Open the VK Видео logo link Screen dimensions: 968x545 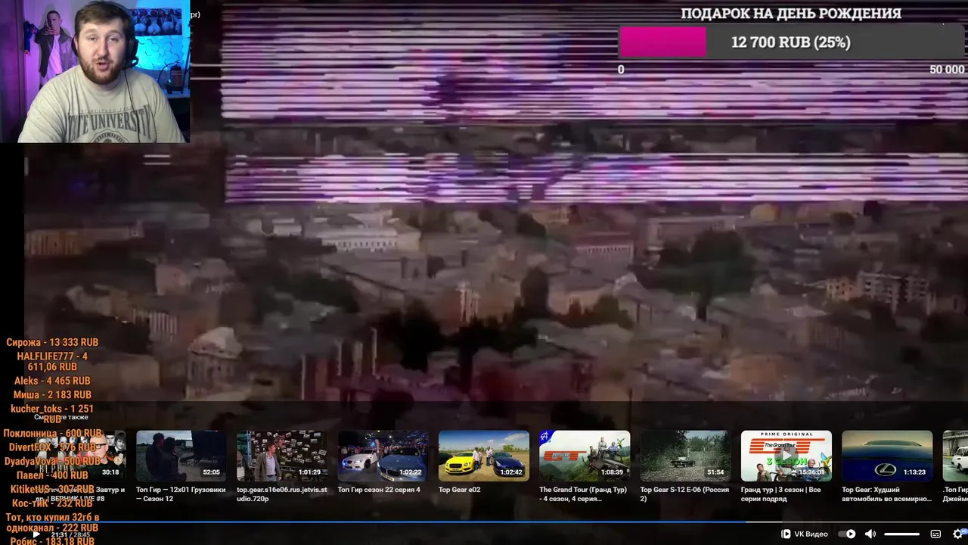point(805,534)
